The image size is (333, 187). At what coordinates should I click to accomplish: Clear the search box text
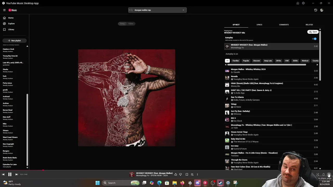tap(183, 10)
